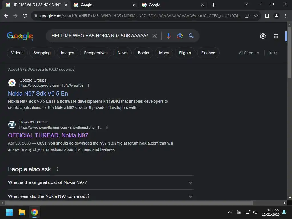Open the OneDrive cloud tray icon
This screenshot has height=219, width=292.
(x=239, y=212)
